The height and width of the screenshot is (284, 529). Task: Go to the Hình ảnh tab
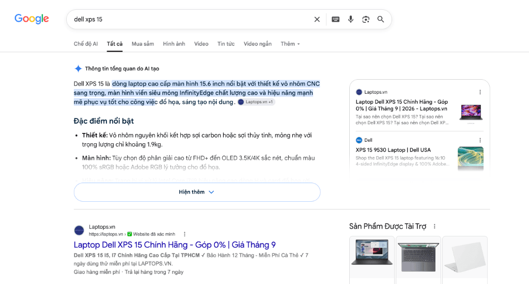174,44
